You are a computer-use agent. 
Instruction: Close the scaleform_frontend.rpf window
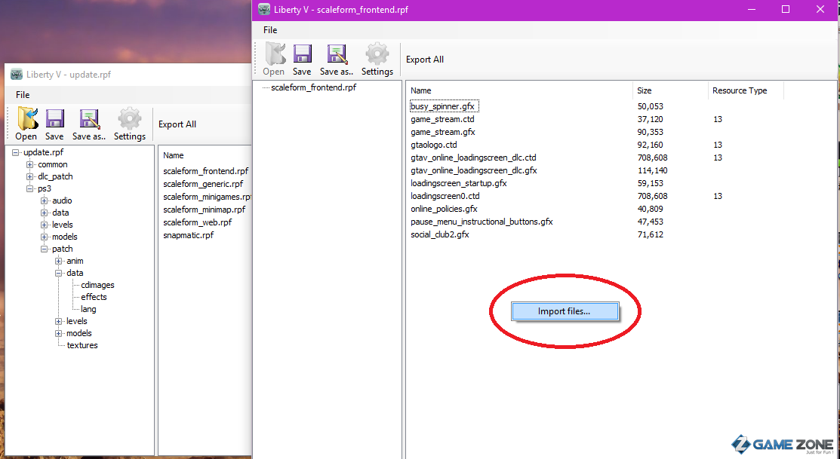[820, 9]
